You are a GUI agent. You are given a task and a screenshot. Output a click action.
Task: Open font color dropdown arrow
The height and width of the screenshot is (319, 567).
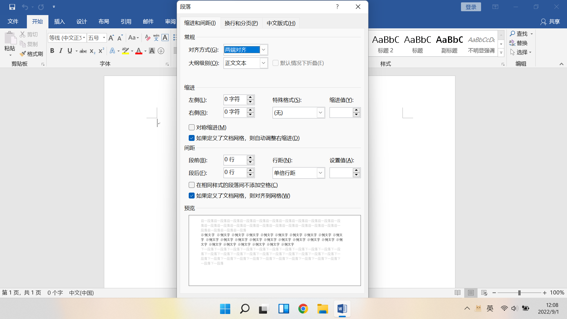[145, 51]
